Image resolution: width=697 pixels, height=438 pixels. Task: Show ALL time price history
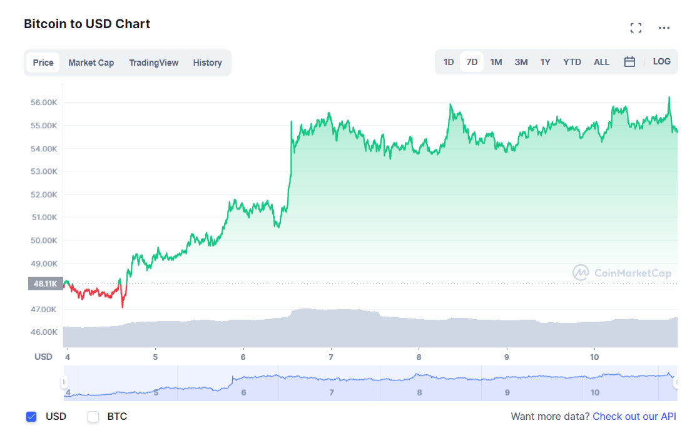(601, 62)
